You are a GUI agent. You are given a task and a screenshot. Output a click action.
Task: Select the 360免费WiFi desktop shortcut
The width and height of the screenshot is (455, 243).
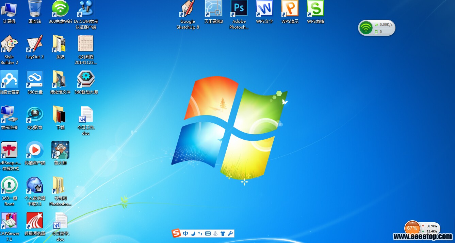(60, 12)
